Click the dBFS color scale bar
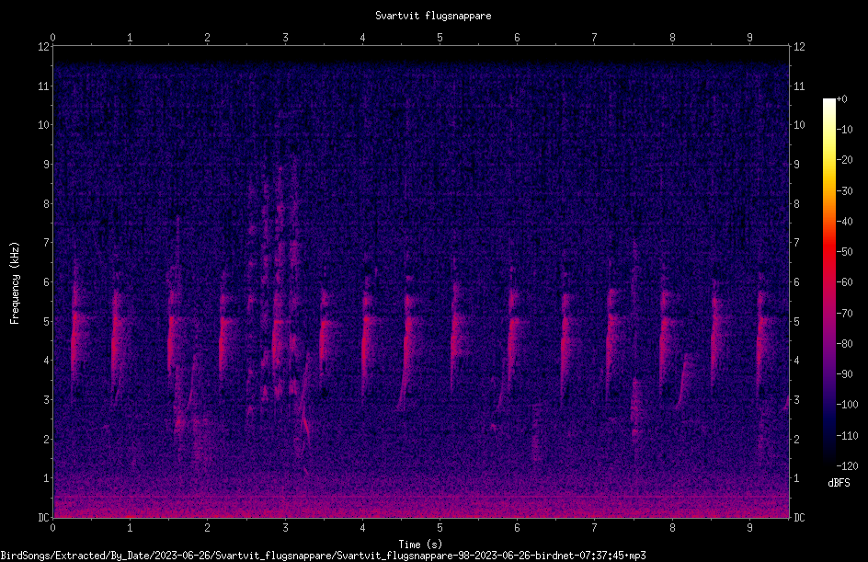Screen dimensions: 868x562 click(x=828, y=282)
